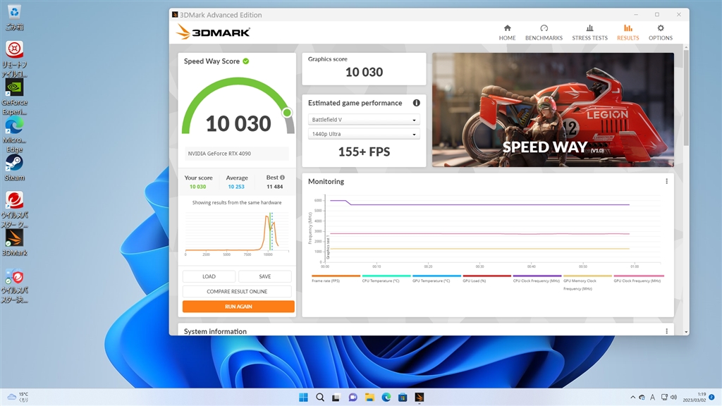This screenshot has width=722, height=406.
Task: Open Task View on the taskbar
Action: (x=336, y=398)
